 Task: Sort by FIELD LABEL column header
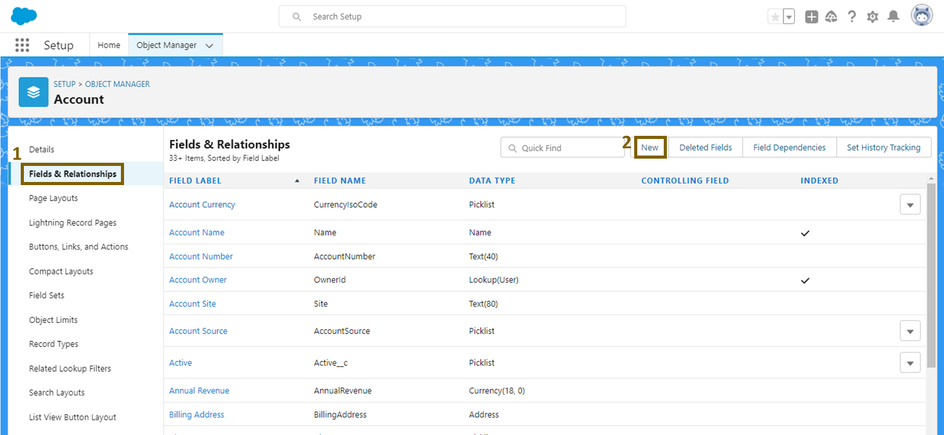click(x=195, y=180)
